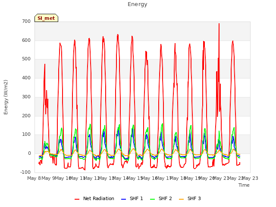The image size is (276, 207).
Task: Select the SHF 3 legend entry
Action: [x=190, y=198]
